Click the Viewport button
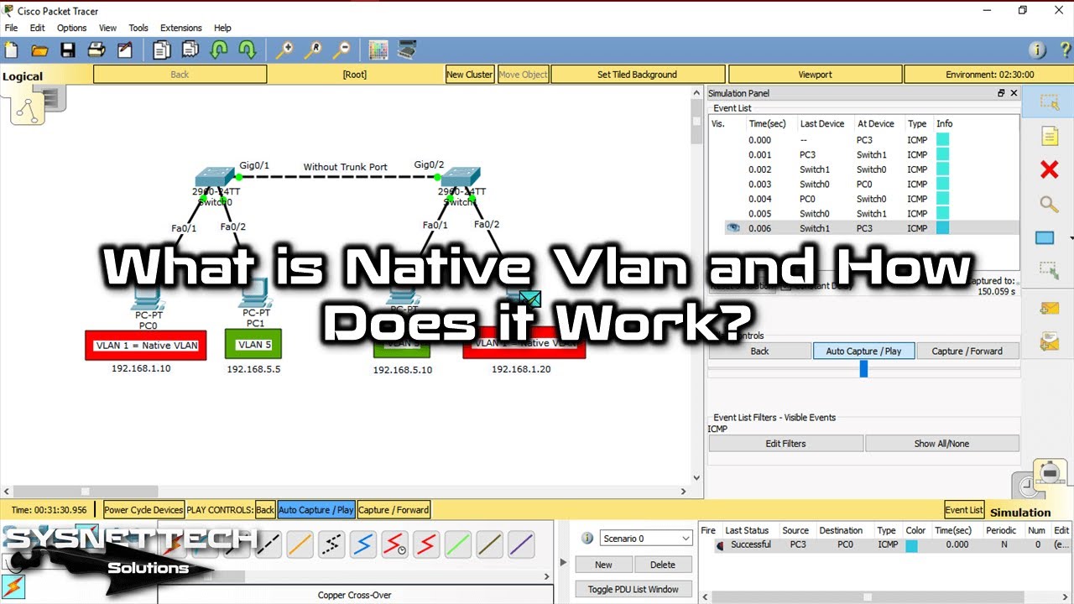This screenshot has height=604, width=1074. coord(815,75)
